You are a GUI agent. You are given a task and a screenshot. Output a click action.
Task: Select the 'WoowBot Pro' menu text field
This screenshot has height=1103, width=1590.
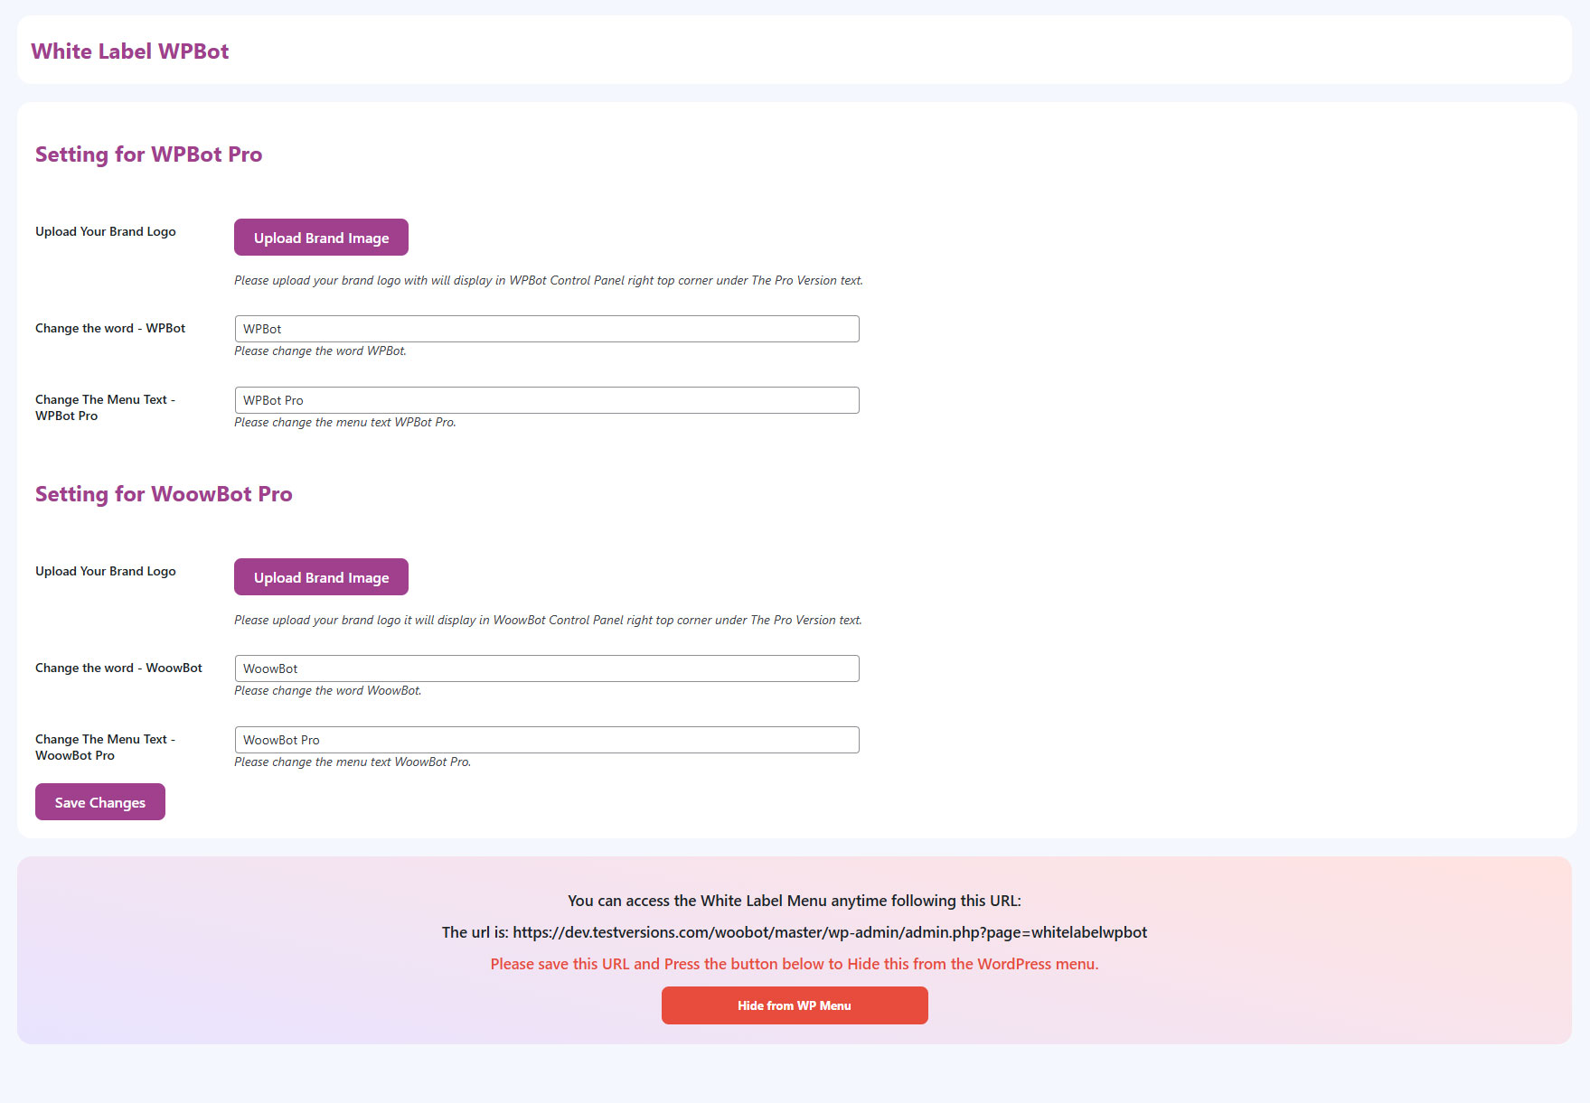tap(546, 740)
